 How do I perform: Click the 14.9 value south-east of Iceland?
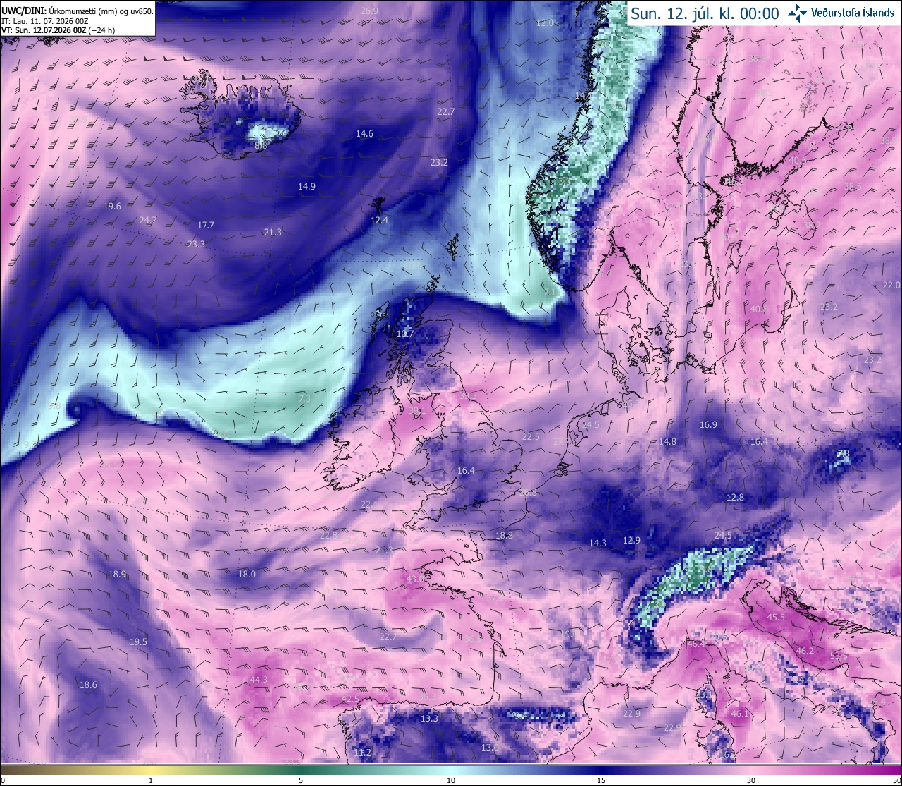(307, 186)
